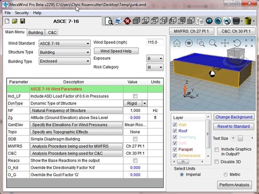Print using the printer icon
This screenshot has width=259, height=194.
point(118,21)
